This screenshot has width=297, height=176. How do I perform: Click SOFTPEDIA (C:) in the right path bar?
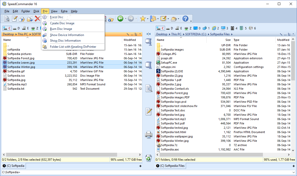(x=196, y=34)
